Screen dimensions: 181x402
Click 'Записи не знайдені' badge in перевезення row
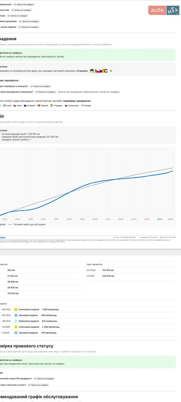[24, 4]
